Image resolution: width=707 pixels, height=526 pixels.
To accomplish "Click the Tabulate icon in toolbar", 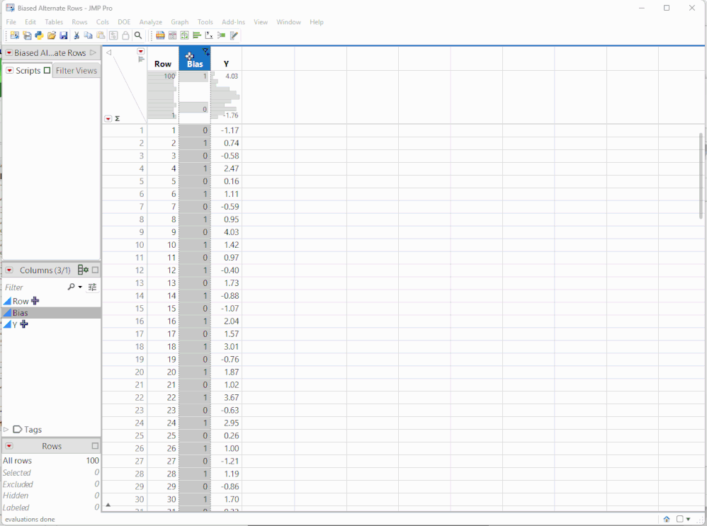I will pyautogui.click(x=172, y=35).
